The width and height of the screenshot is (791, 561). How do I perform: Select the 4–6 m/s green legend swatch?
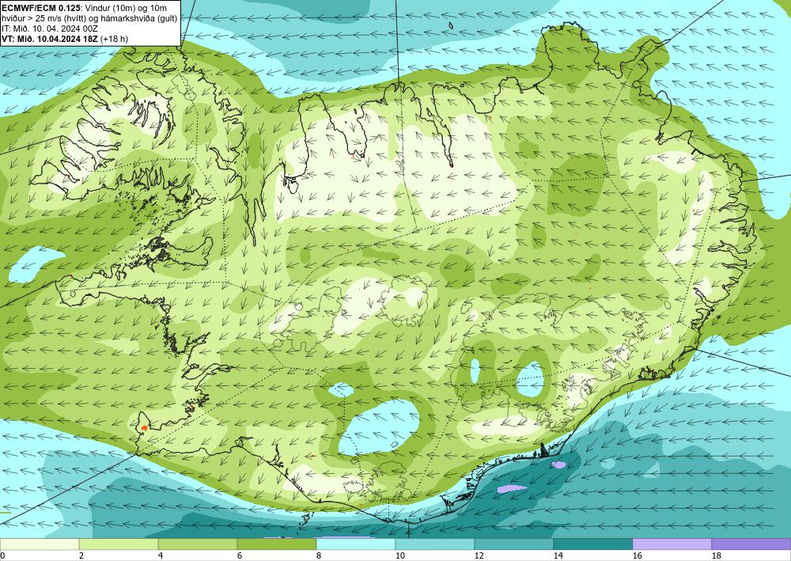point(198,544)
